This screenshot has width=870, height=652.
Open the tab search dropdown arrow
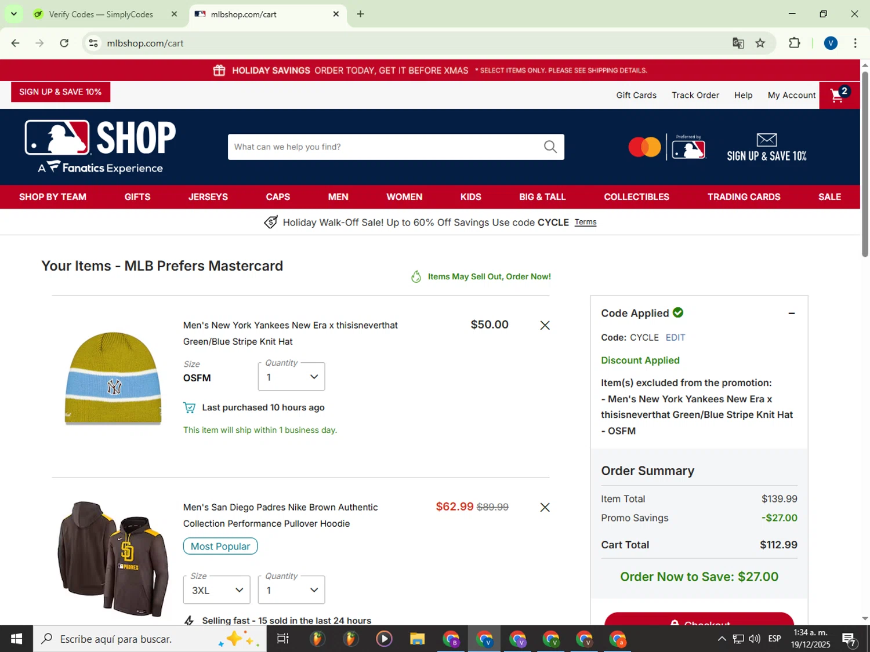point(13,14)
